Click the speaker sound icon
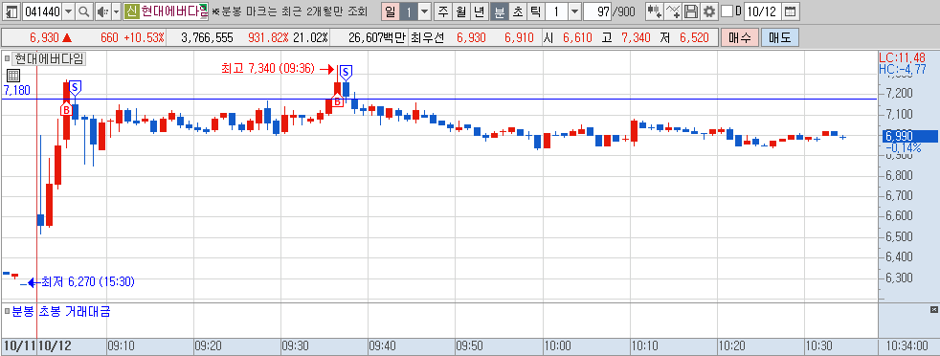 (102, 11)
